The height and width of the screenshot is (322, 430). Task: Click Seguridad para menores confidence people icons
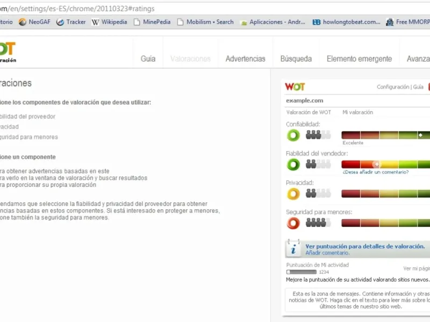318,223
